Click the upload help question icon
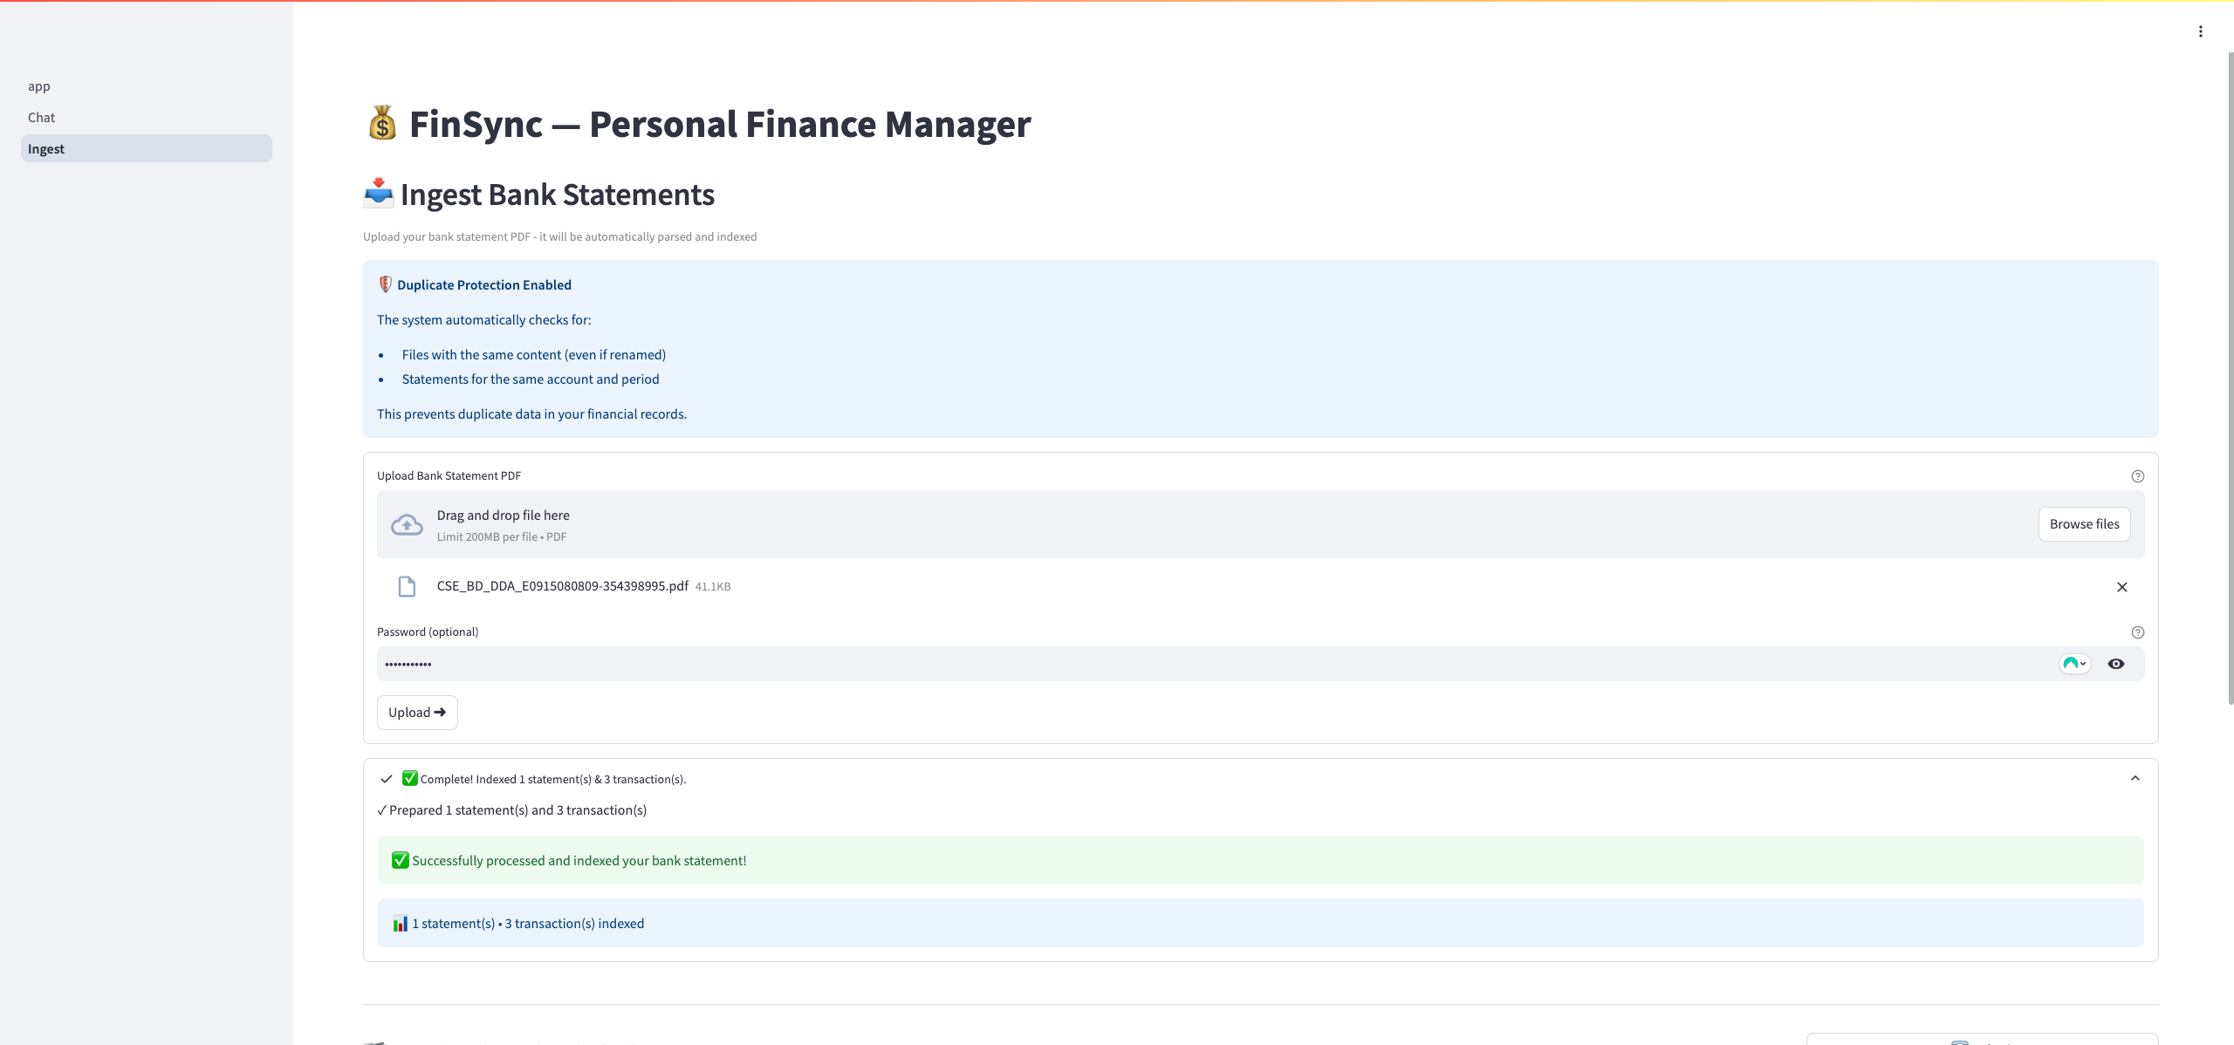The width and height of the screenshot is (2234, 1045). (2137, 476)
